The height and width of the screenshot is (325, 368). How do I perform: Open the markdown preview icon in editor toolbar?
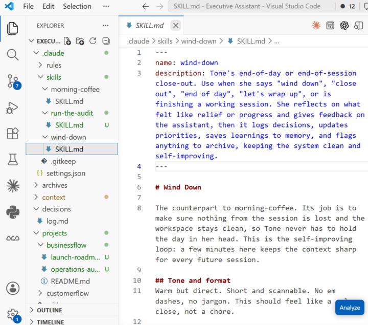click(x=330, y=26)
